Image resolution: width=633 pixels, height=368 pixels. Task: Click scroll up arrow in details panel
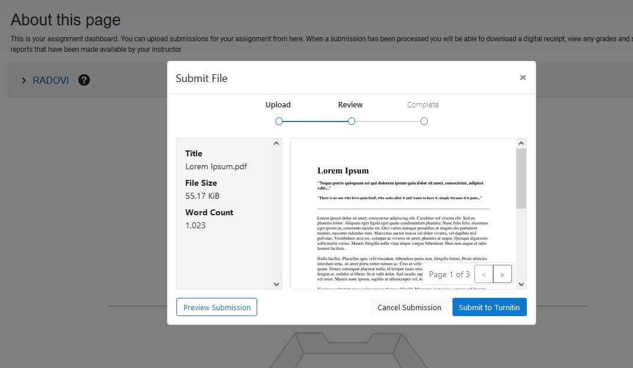[276, 143]
